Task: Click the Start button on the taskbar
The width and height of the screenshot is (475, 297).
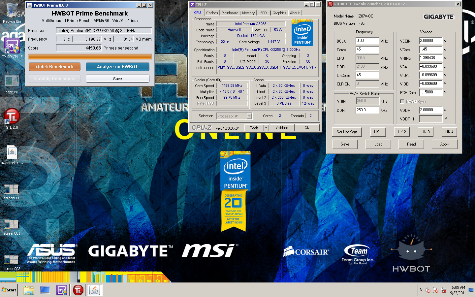Action: click(x=9, y=290)
